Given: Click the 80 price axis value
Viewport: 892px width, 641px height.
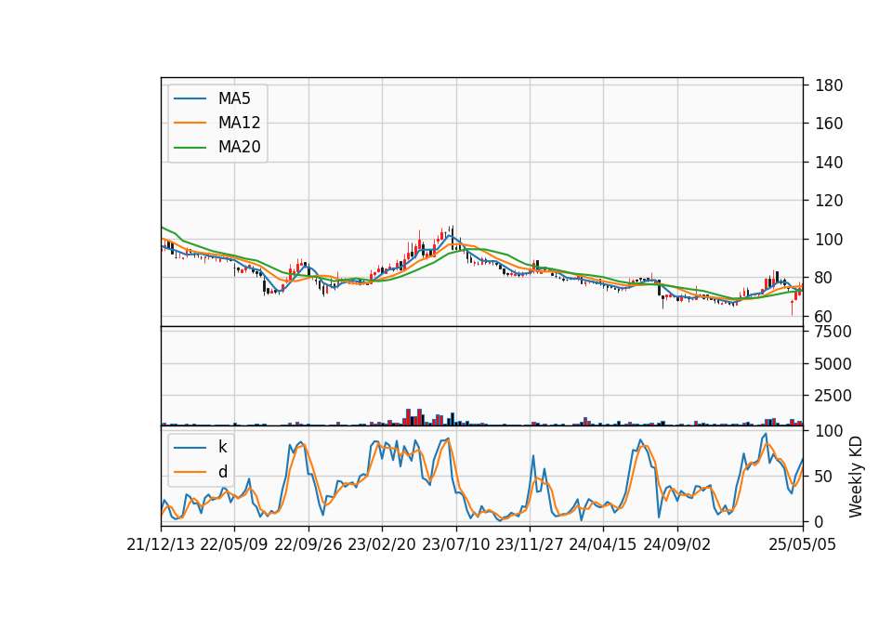Looking at the screenshot, I should click(x=824, y=278).
